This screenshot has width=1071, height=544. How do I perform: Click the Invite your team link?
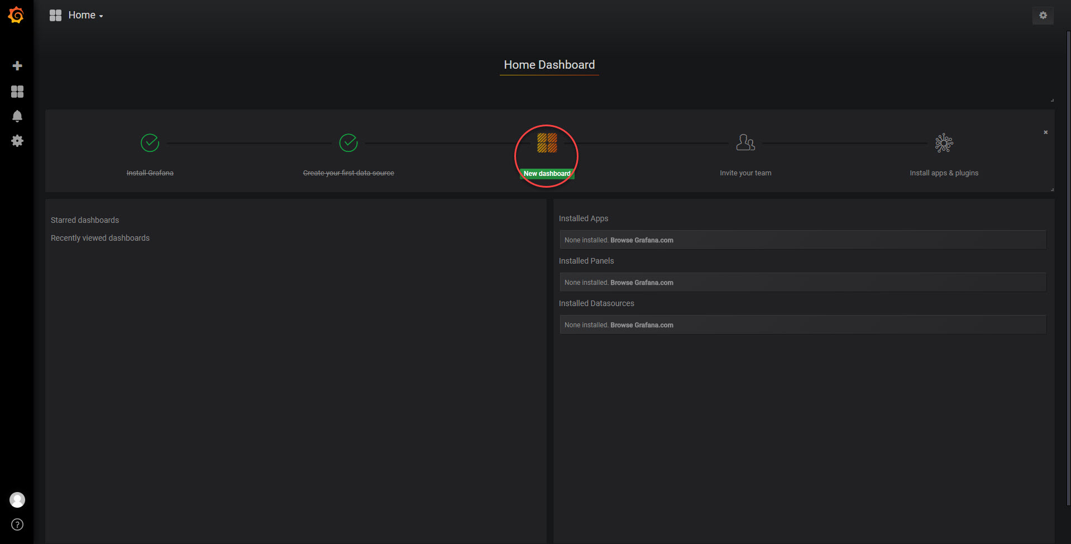(745, 173)
